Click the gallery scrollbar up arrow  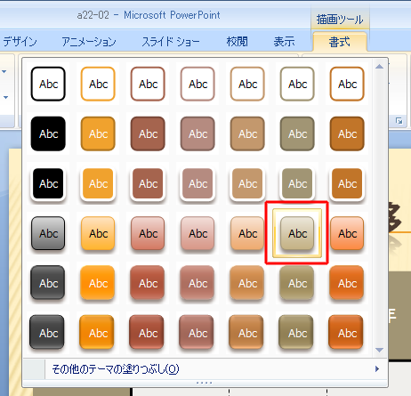coord(379,67)
